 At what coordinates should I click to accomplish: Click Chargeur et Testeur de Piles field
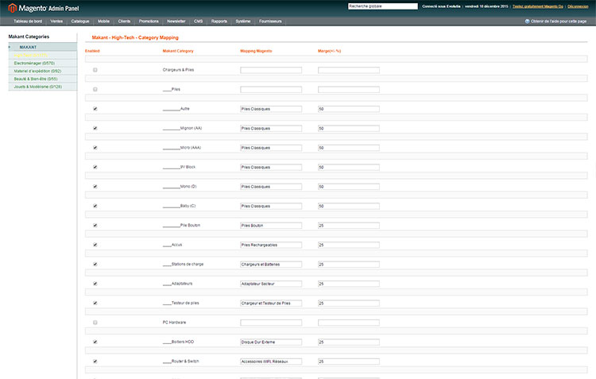click(x=271, y=303)
